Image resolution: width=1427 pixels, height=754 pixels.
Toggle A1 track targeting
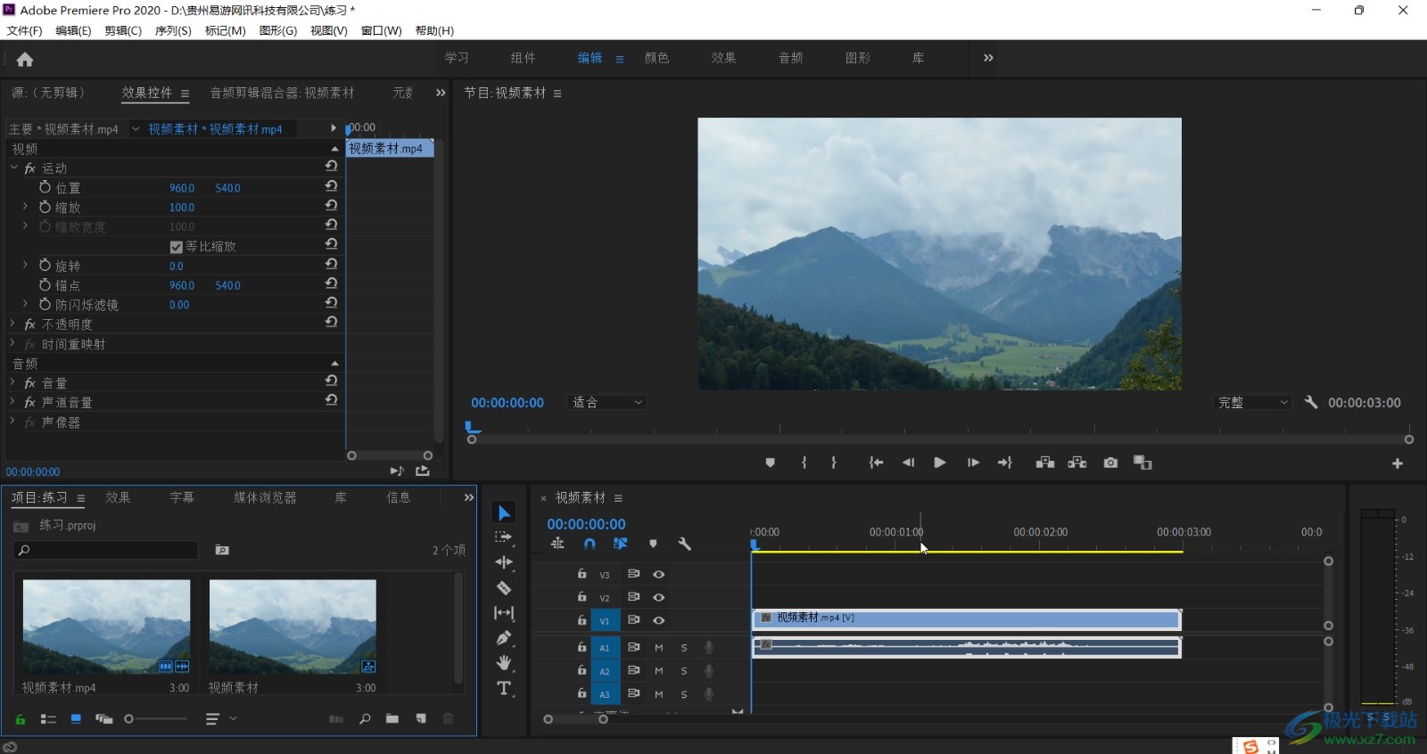[605, 648]
